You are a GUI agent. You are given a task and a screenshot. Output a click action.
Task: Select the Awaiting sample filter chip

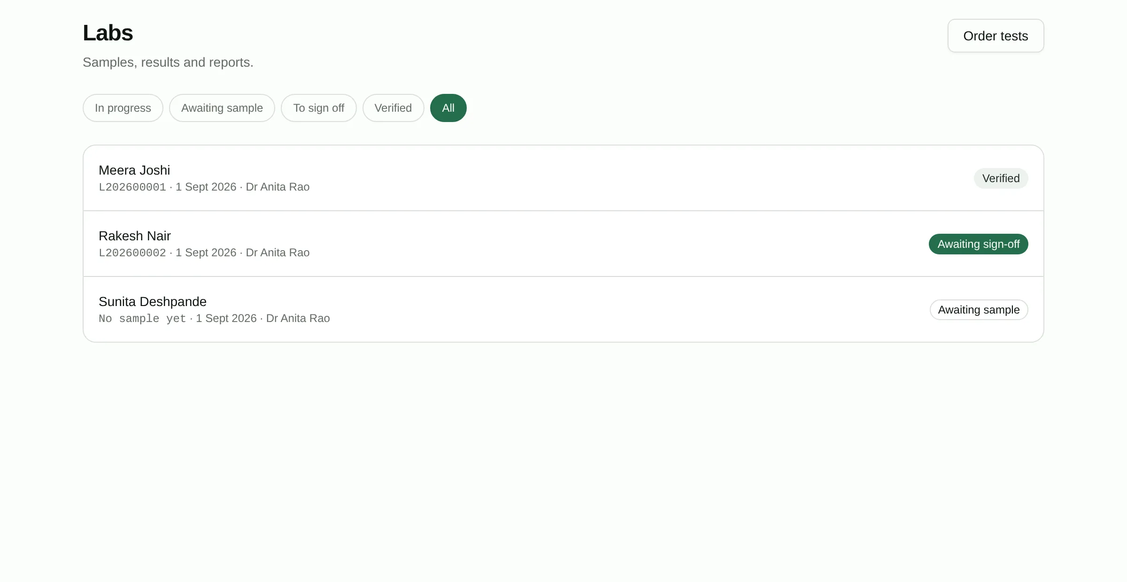click(x=222, y=108)
